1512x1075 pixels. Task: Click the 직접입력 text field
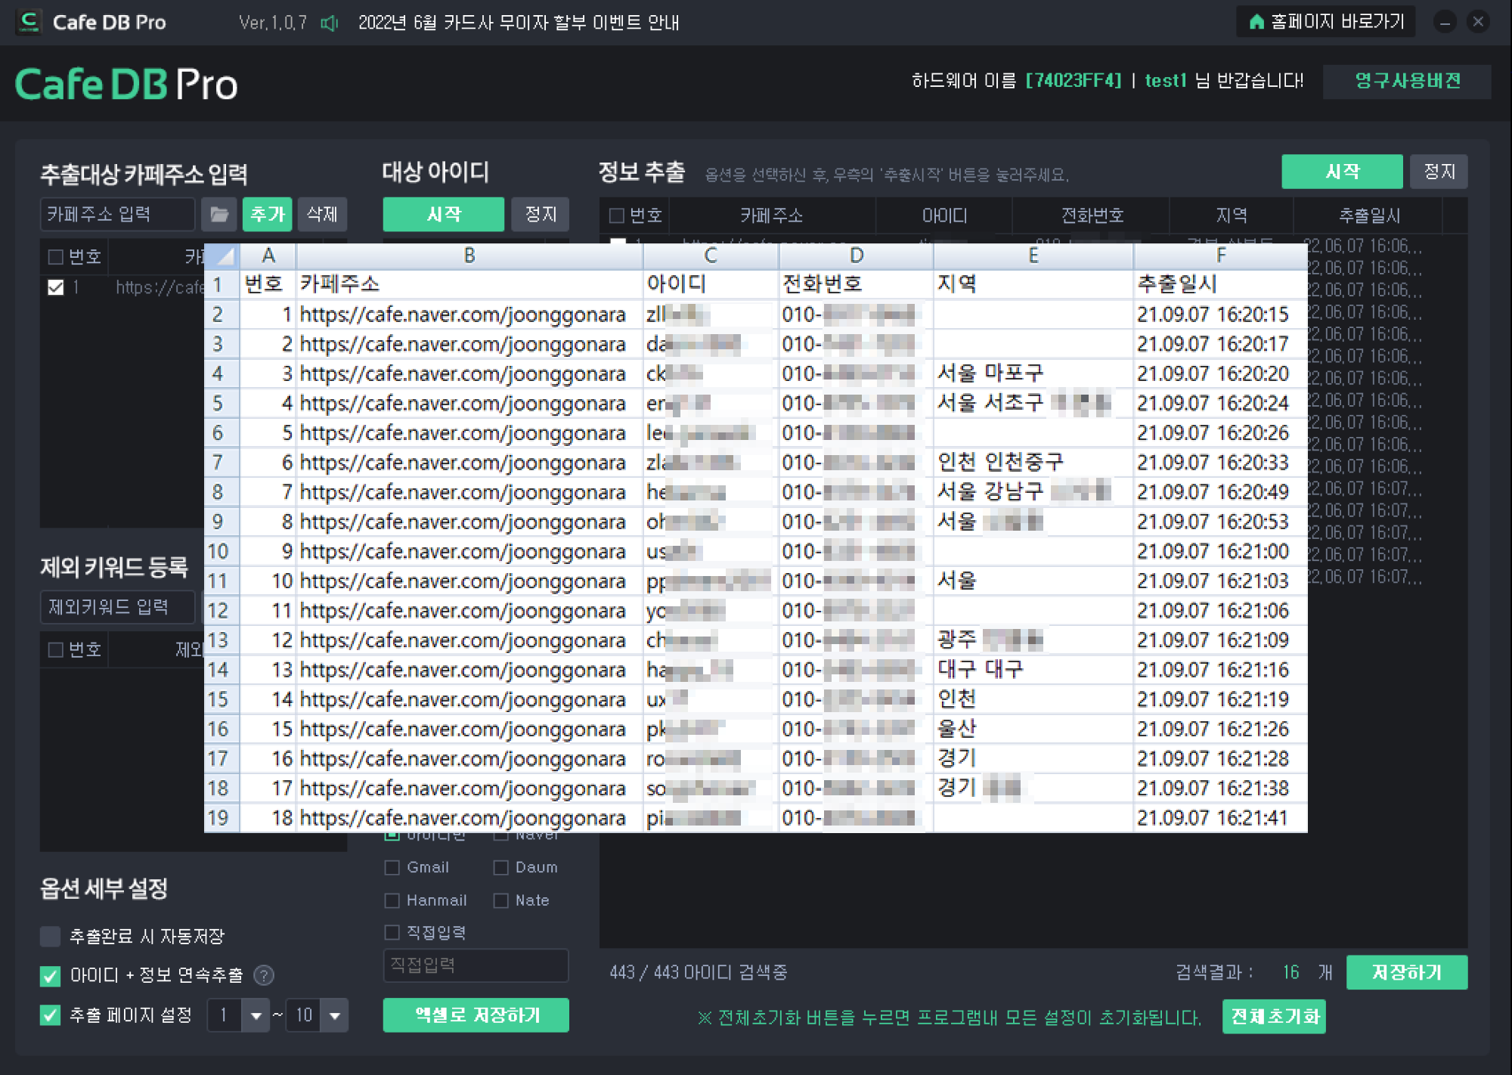coord(476,965)
